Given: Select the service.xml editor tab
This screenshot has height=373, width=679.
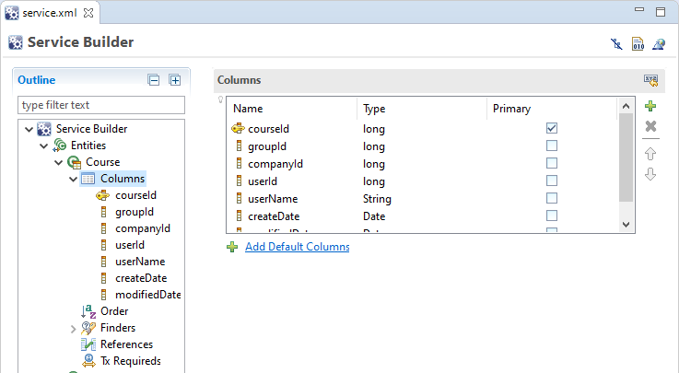Looking at the screenshot, I should point(50,13).
